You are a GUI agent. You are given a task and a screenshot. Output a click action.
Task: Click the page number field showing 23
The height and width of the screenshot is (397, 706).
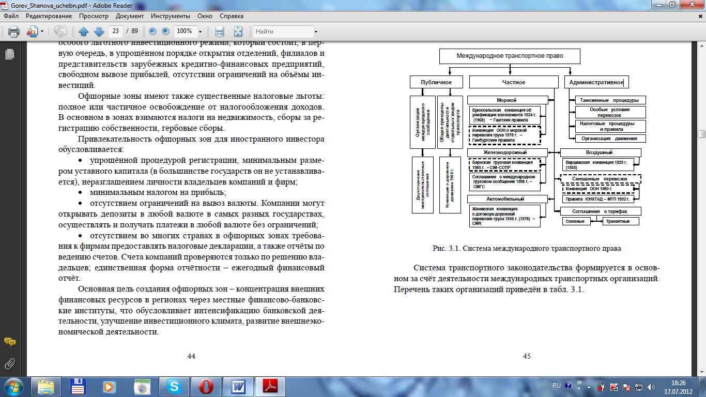click(116, 31)
